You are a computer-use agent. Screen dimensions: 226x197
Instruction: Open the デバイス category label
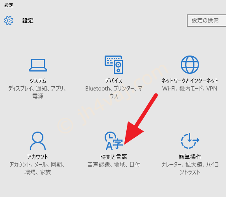coord(114,81)
